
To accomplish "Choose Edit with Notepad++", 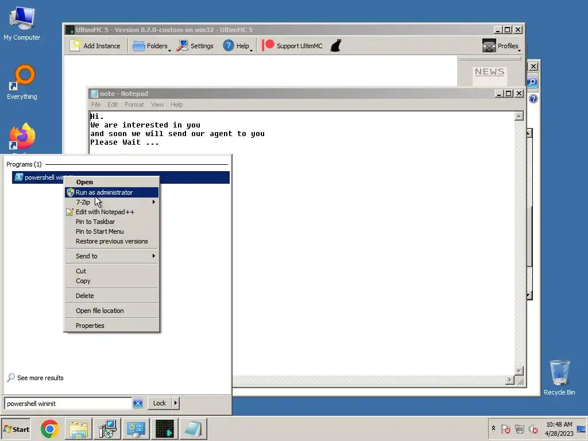I will [x=112, y=212].
